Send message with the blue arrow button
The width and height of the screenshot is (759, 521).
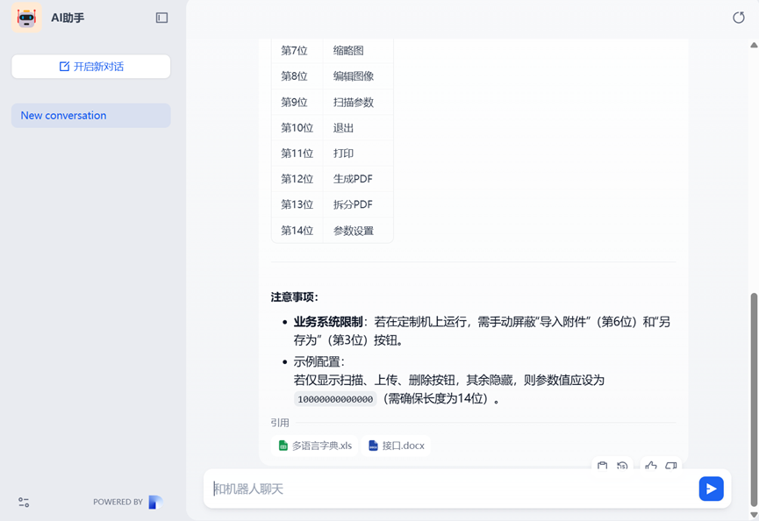click(x=711, y=489)
